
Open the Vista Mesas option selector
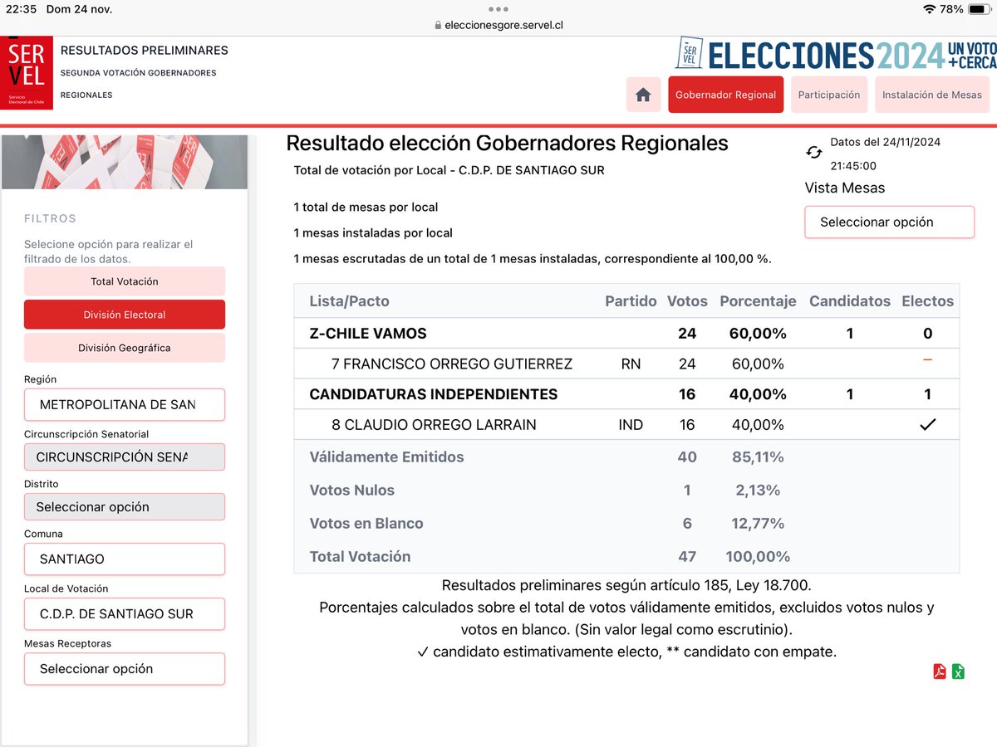click(x=889, y=222)
